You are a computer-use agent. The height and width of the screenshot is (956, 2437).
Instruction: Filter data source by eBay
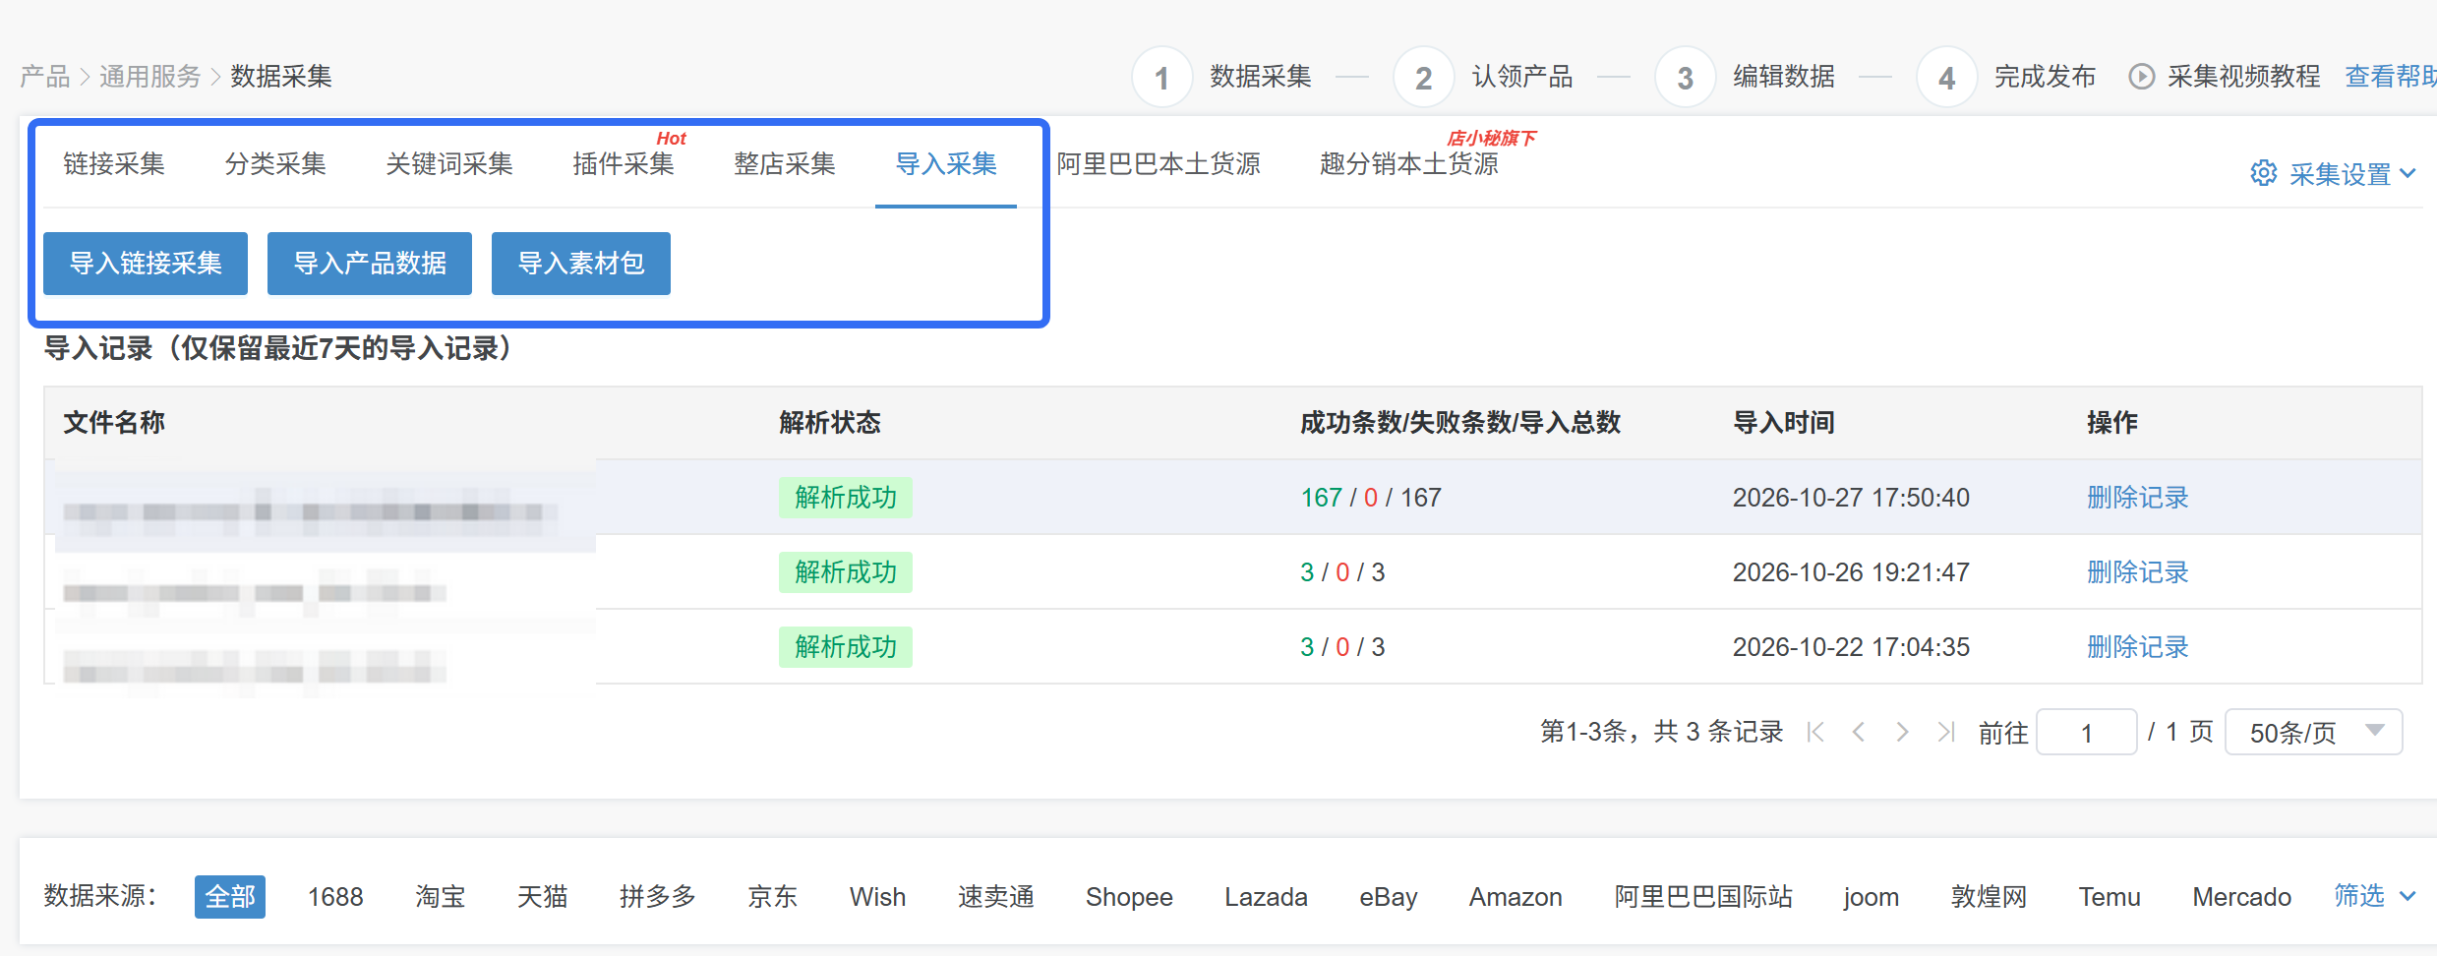1389,897
